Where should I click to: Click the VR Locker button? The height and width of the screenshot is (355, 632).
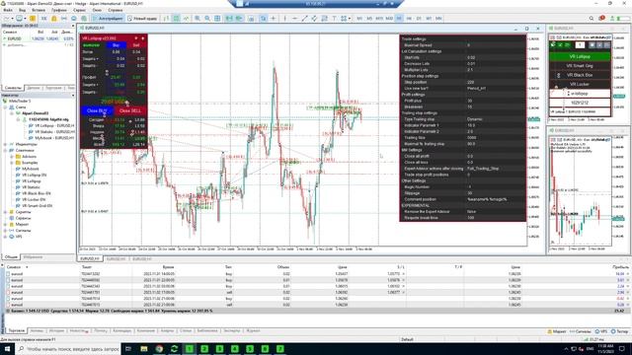580,84
